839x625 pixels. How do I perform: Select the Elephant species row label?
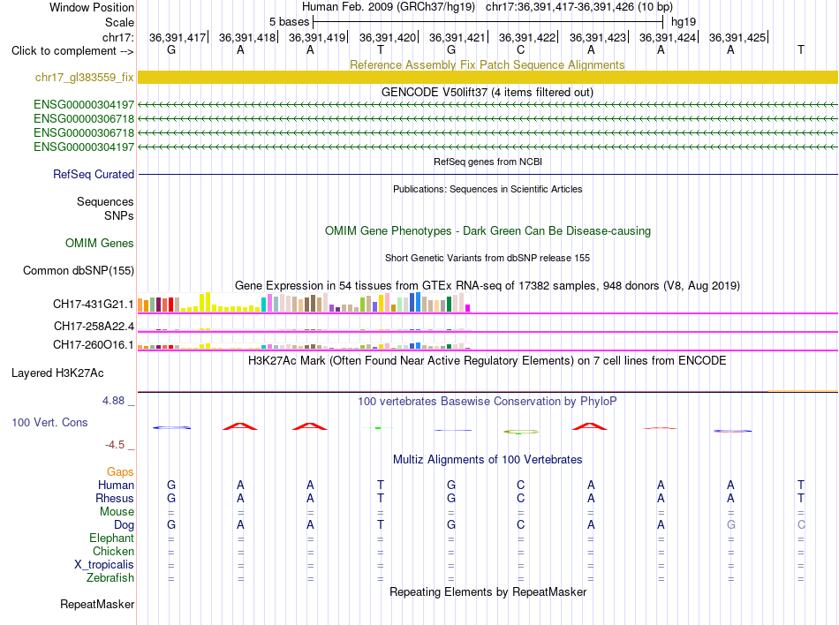pyautogui.click(x=111, y=538)
